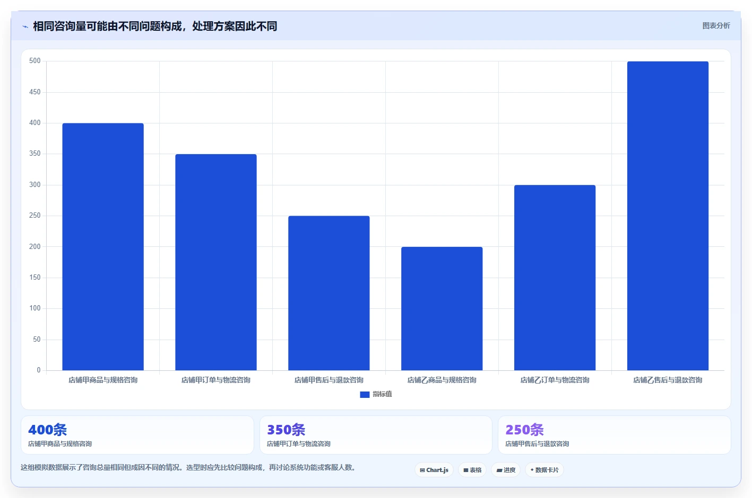This screenshot has width=752, height=498.
Task: Click axis label 店铺乙商品与规格咨询
Action: click(442, 380)
